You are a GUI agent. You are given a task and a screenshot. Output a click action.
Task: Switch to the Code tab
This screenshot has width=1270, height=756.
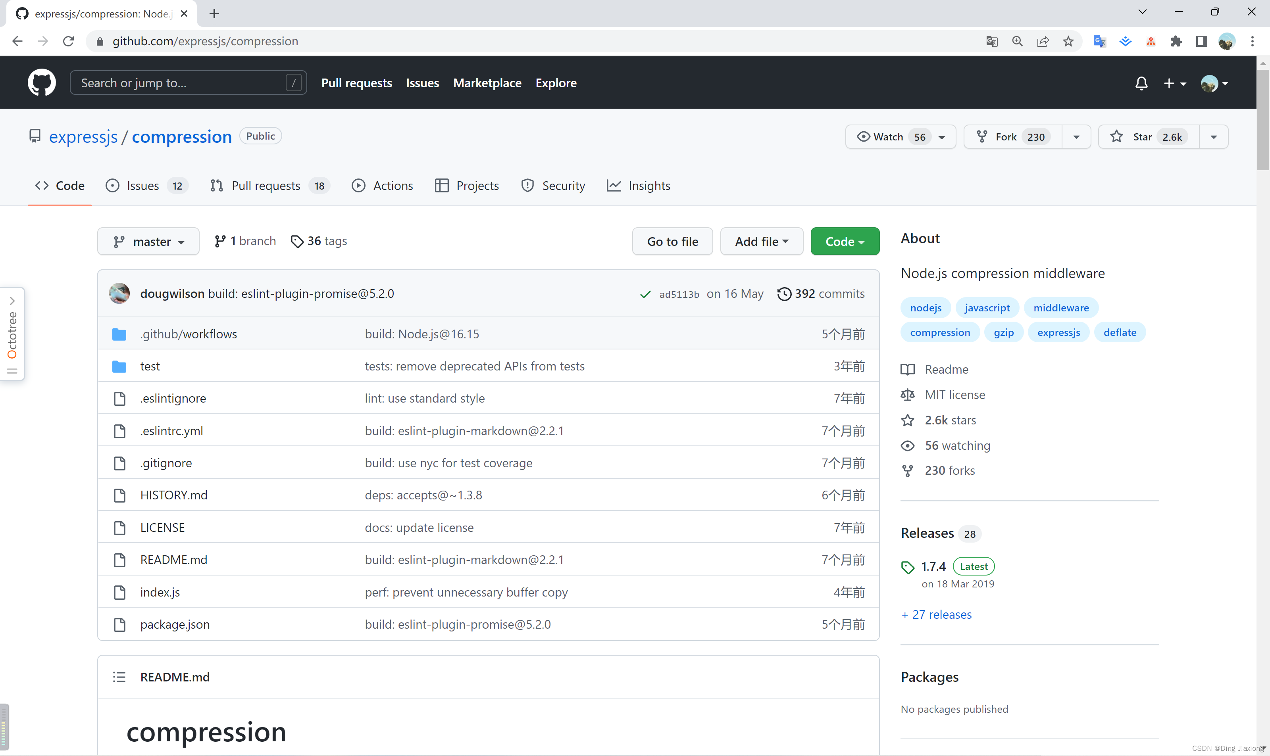(60, 186)
